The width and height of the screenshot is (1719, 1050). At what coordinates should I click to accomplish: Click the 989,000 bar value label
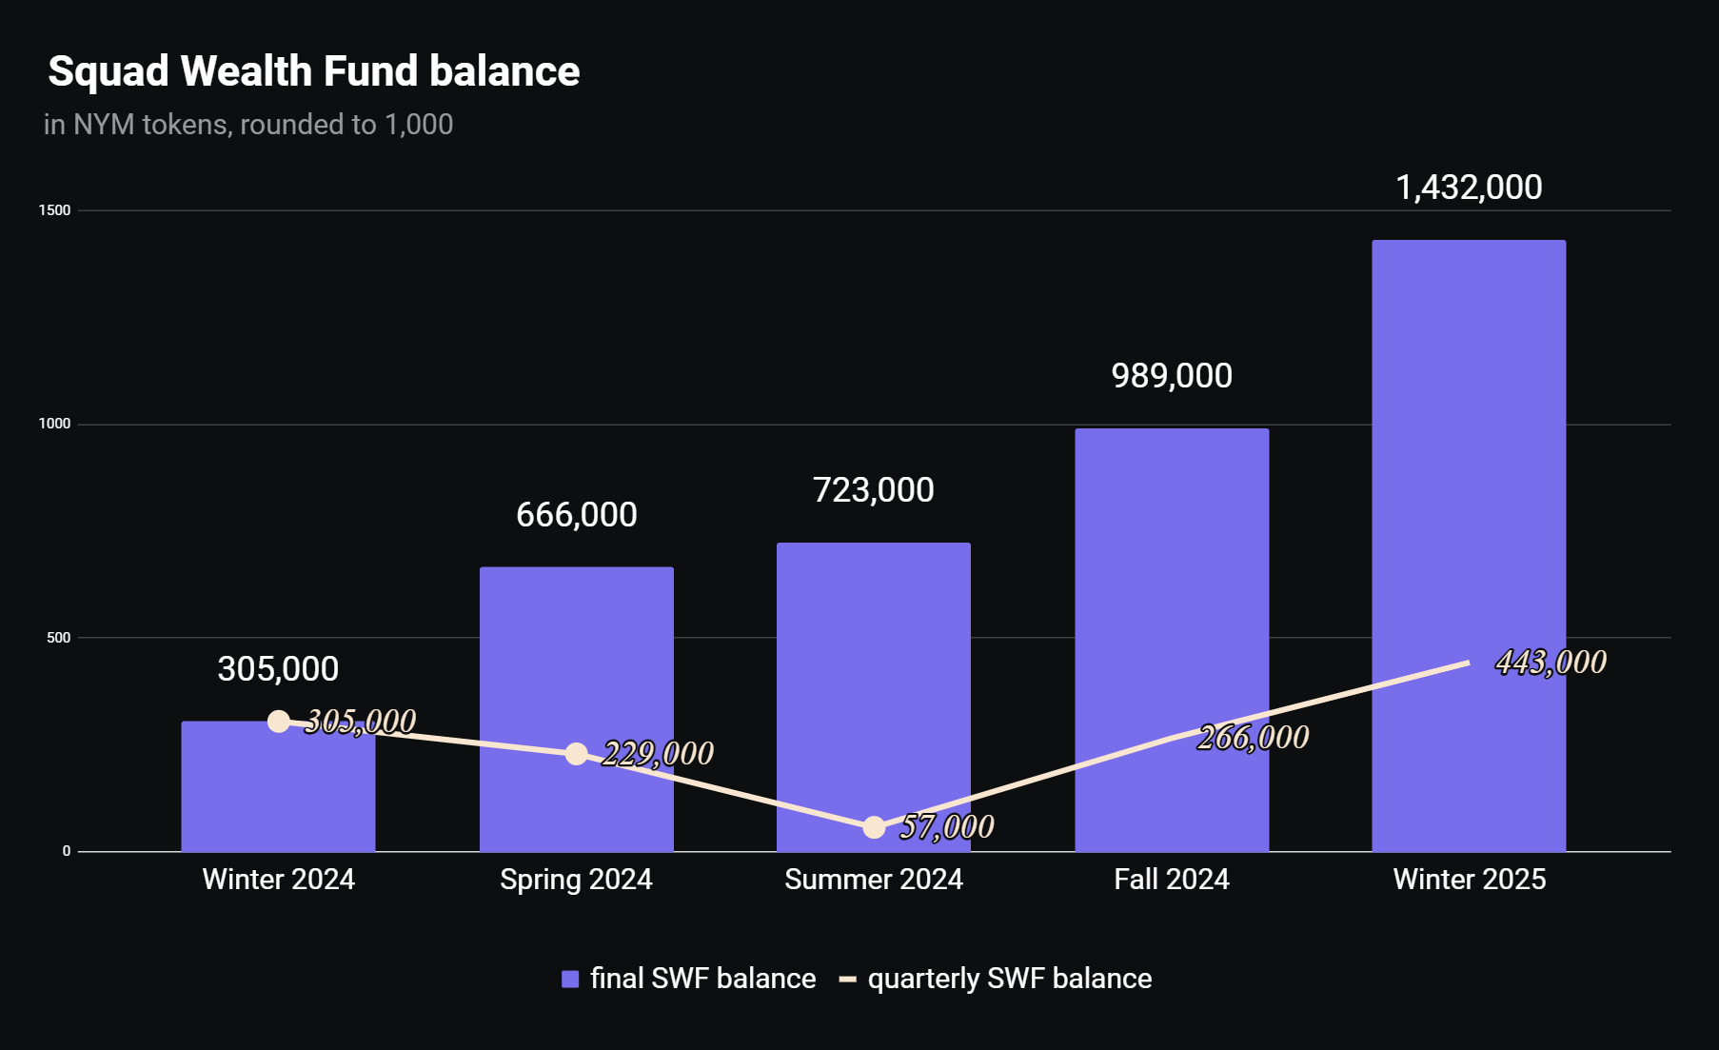[x=1172, y=376]
